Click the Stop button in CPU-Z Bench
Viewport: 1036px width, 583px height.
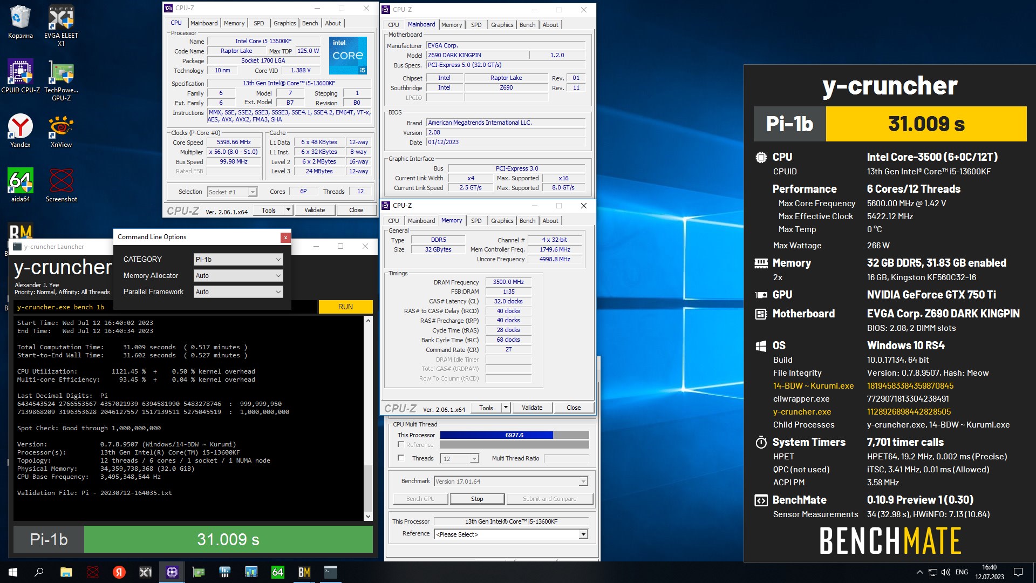point(477,499)
